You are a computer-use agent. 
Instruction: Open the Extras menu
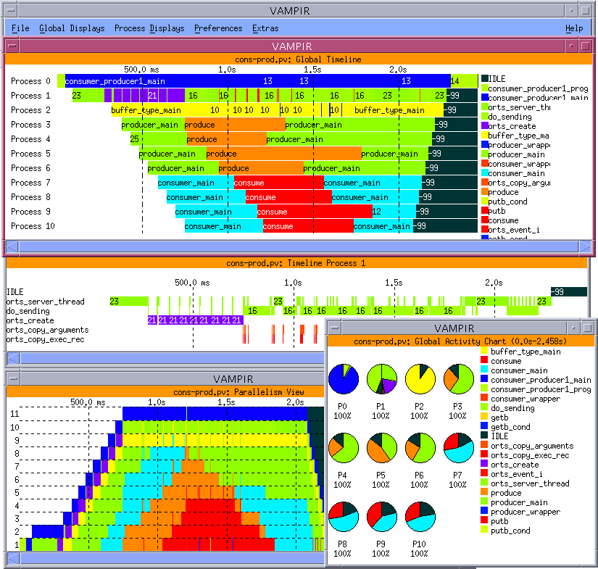(265, 28)
